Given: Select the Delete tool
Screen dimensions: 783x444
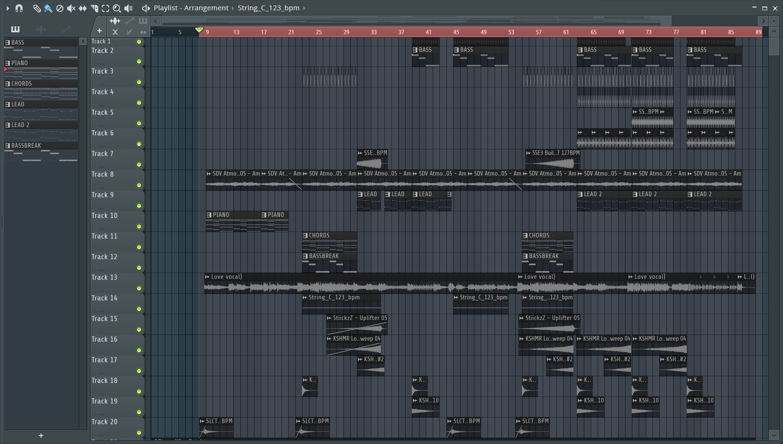Looking at the screenshot, I should 60,8.
